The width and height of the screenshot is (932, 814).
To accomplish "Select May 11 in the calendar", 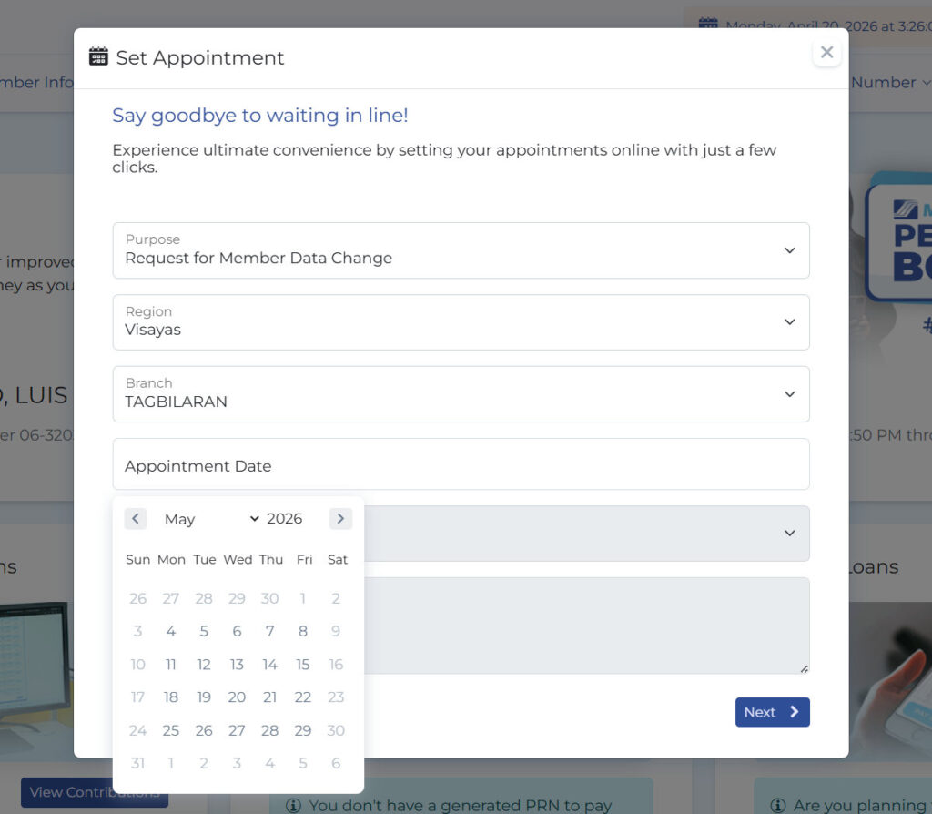I will 170,664.
